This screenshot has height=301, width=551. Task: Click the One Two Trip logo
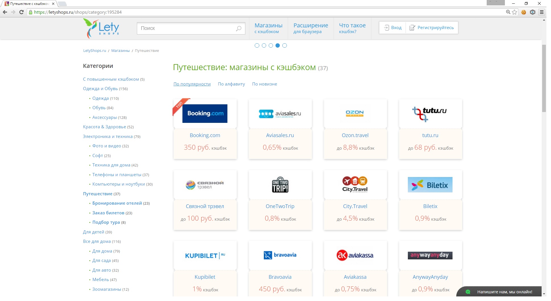point(280,184)
